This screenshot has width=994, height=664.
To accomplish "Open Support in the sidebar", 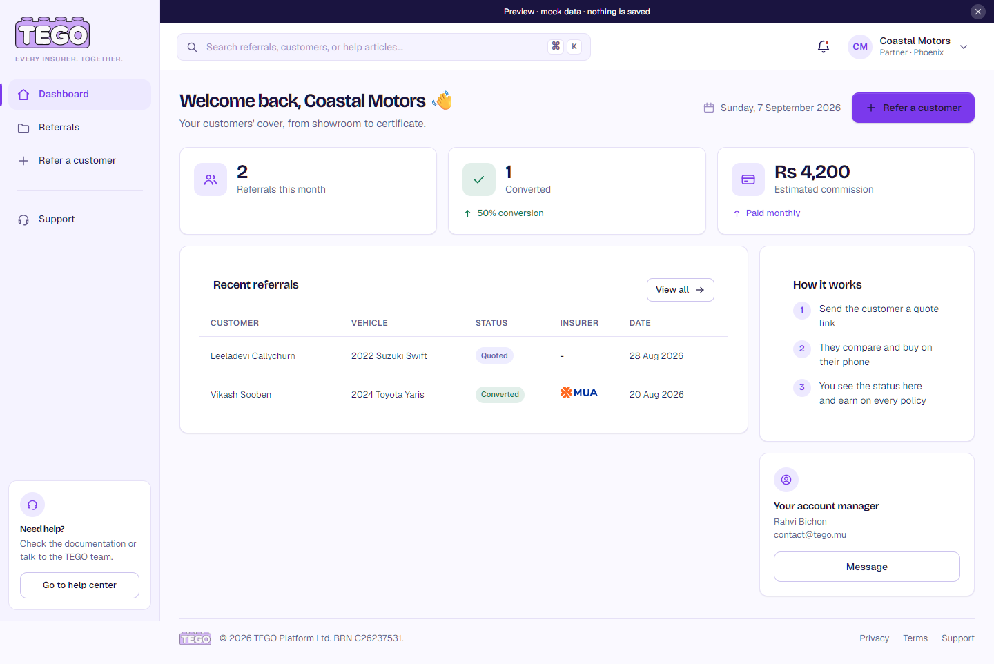I will (80, 219).
